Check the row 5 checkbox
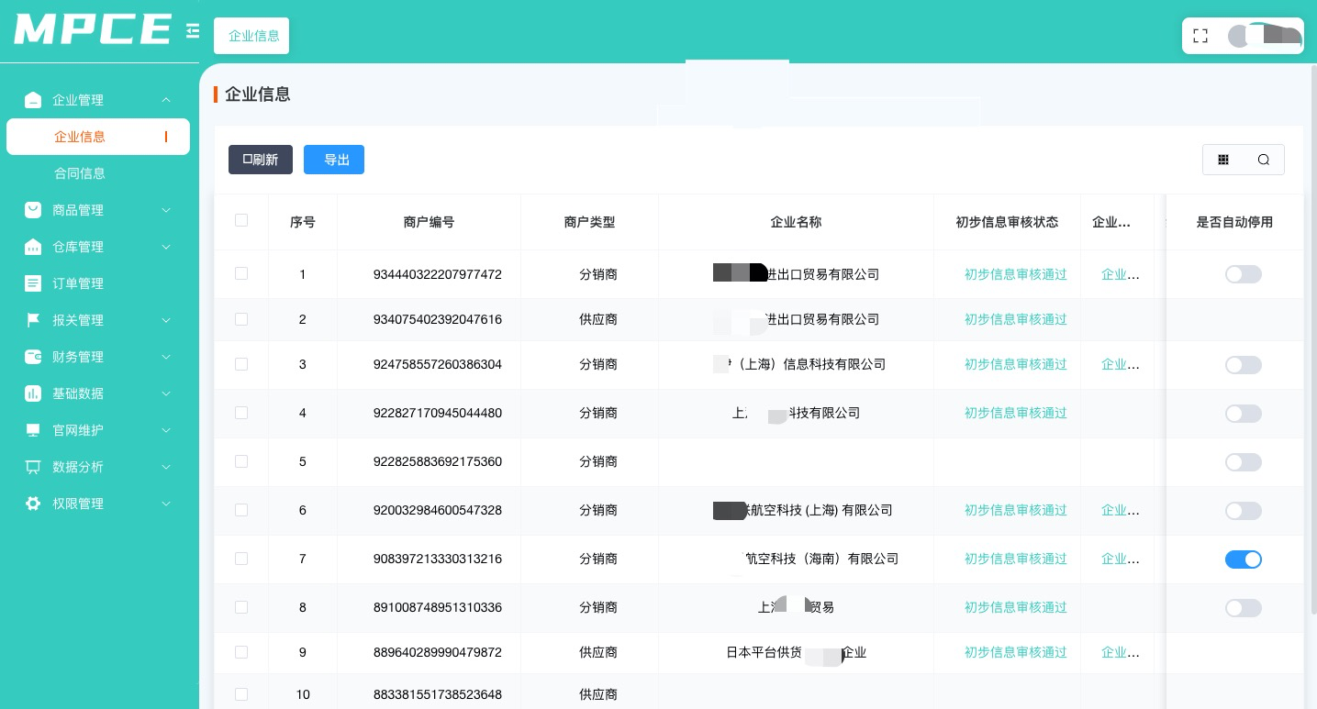The height and width of the screenshot is (709, 1317). tap(241, 461)
